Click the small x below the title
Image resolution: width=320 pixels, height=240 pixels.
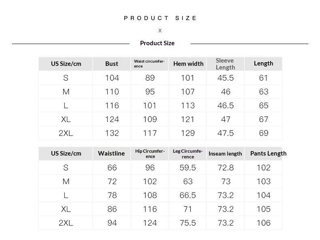click(160, 31)
